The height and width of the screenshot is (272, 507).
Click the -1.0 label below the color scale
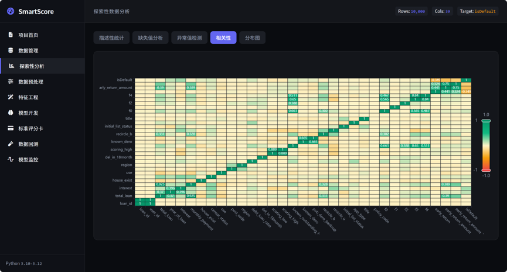click(486, 176)
